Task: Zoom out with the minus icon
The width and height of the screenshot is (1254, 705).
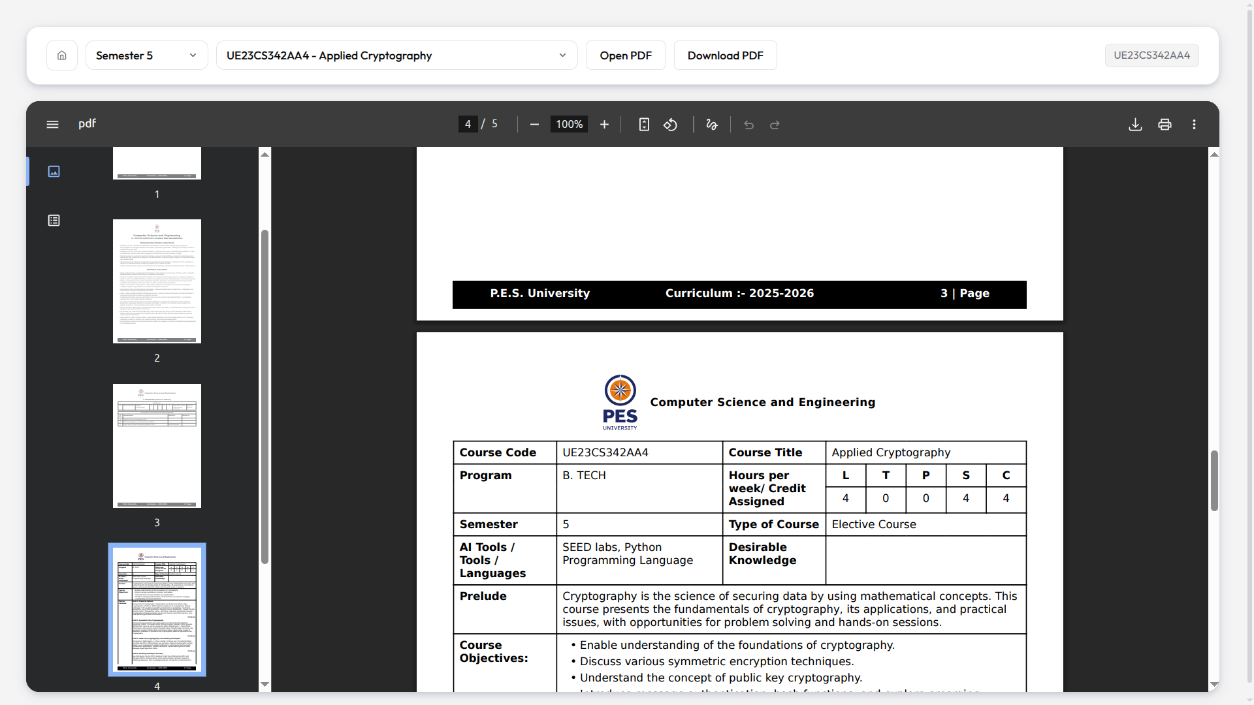Action: click(x=534, y=124)
